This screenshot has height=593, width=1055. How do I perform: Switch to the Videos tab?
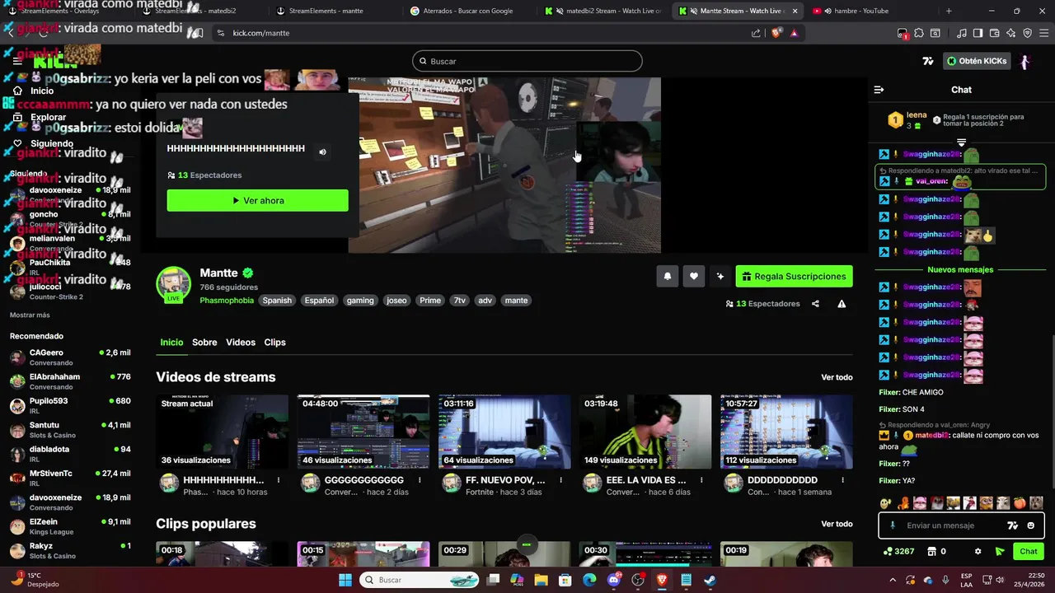[241, 343]
